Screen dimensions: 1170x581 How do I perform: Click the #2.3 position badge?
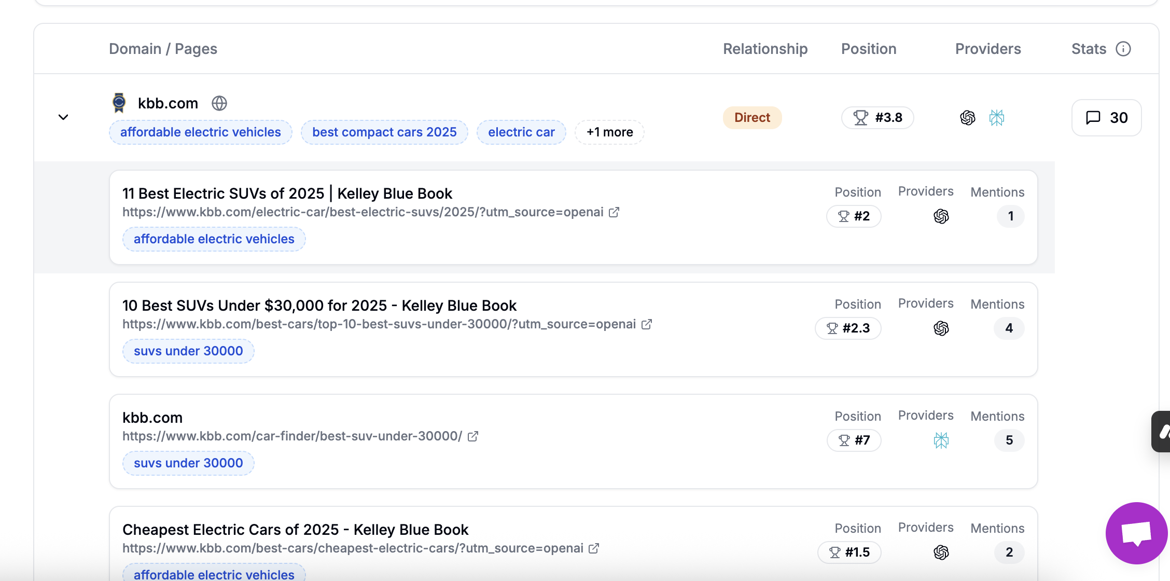tap(848, 328)
